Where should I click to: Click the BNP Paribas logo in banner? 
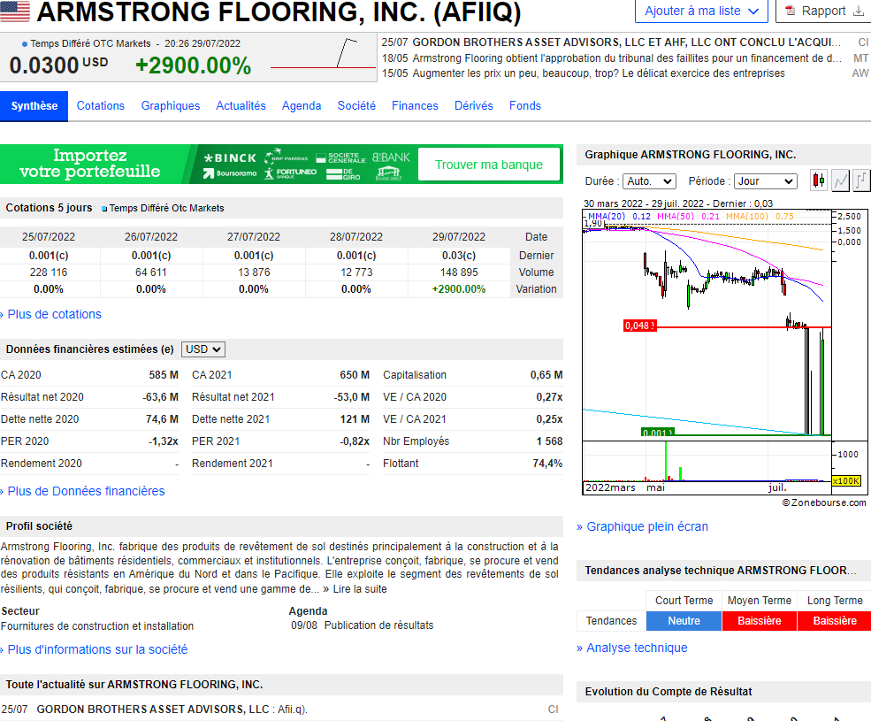[287, 157]
